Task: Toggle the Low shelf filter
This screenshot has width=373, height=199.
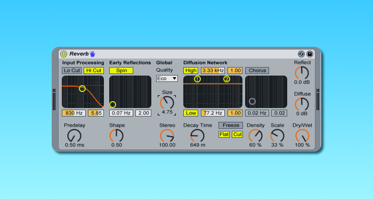Action: 191,113
